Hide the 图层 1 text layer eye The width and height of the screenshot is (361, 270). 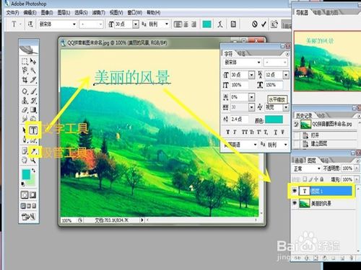coord(295,191)
